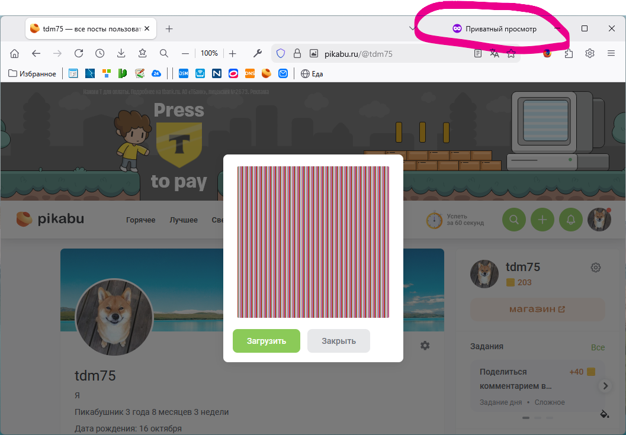Click the browser Home icon

click(15, 53)
